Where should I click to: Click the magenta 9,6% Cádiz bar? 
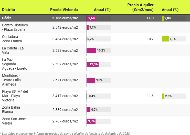(x=91, y=18)
